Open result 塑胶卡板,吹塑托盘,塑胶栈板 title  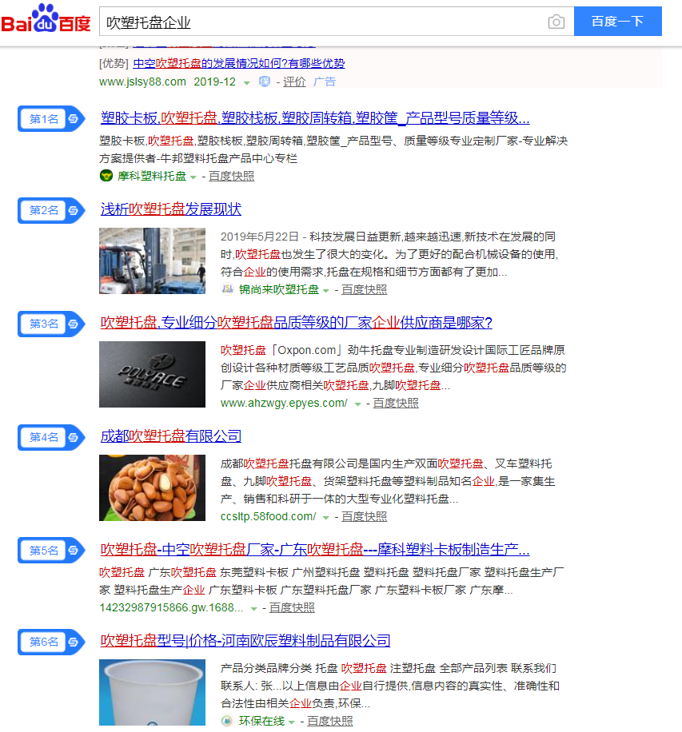click(x=315, y=117)
